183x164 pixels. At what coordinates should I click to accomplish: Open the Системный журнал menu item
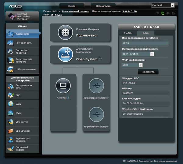pos(23,148)
